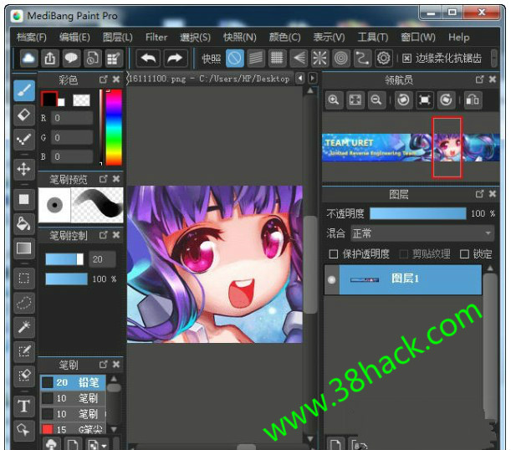This screenshot has width=511, height=450.
Task: Select the Eraser tool
Action: (x=24, y=115)
